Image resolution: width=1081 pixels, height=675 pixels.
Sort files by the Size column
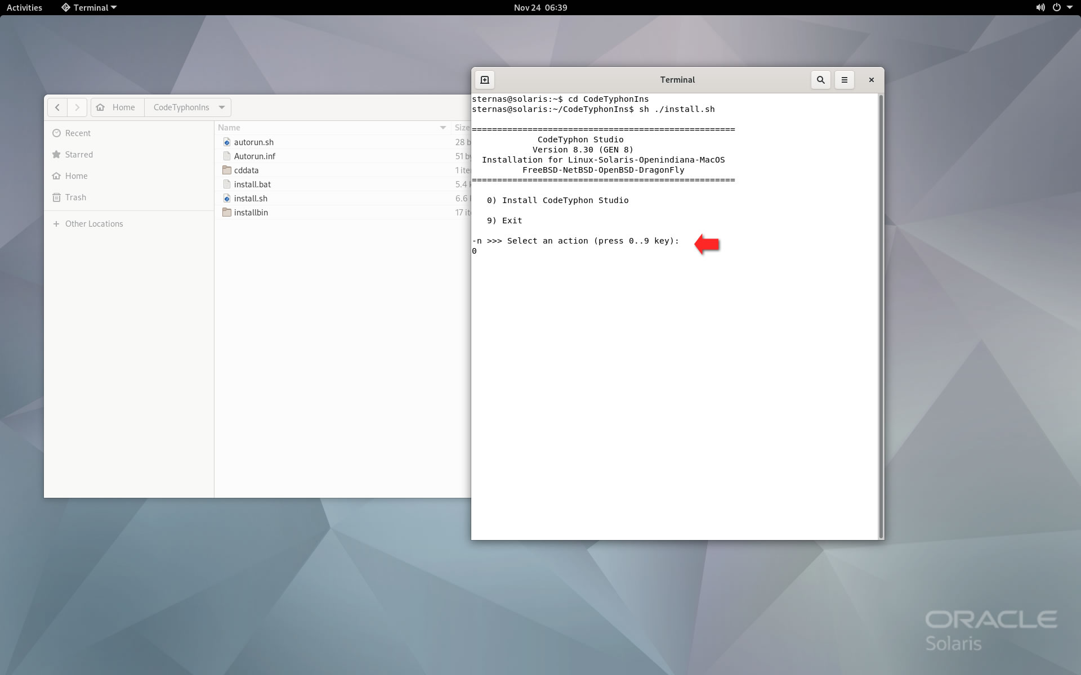pyautogui.click(x=462, y=128)
